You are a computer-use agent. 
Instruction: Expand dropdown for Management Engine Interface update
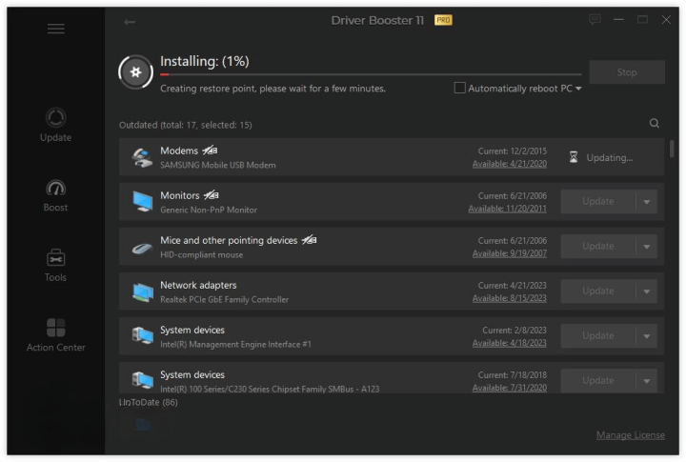pyautogui.click(x=647, y=336)
